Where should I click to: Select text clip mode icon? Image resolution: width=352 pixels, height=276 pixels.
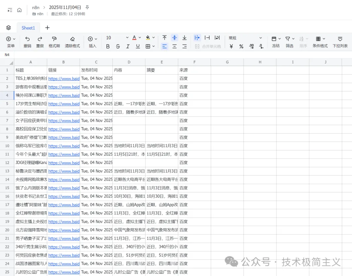[x=207, y=38]
